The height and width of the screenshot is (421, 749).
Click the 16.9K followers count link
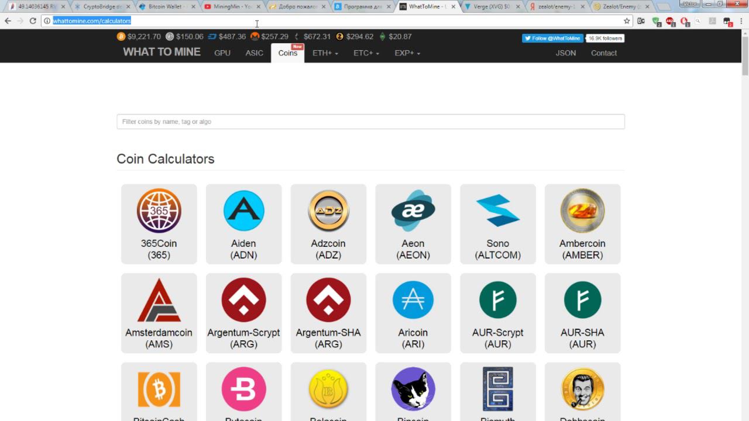[x=606, y=38]
